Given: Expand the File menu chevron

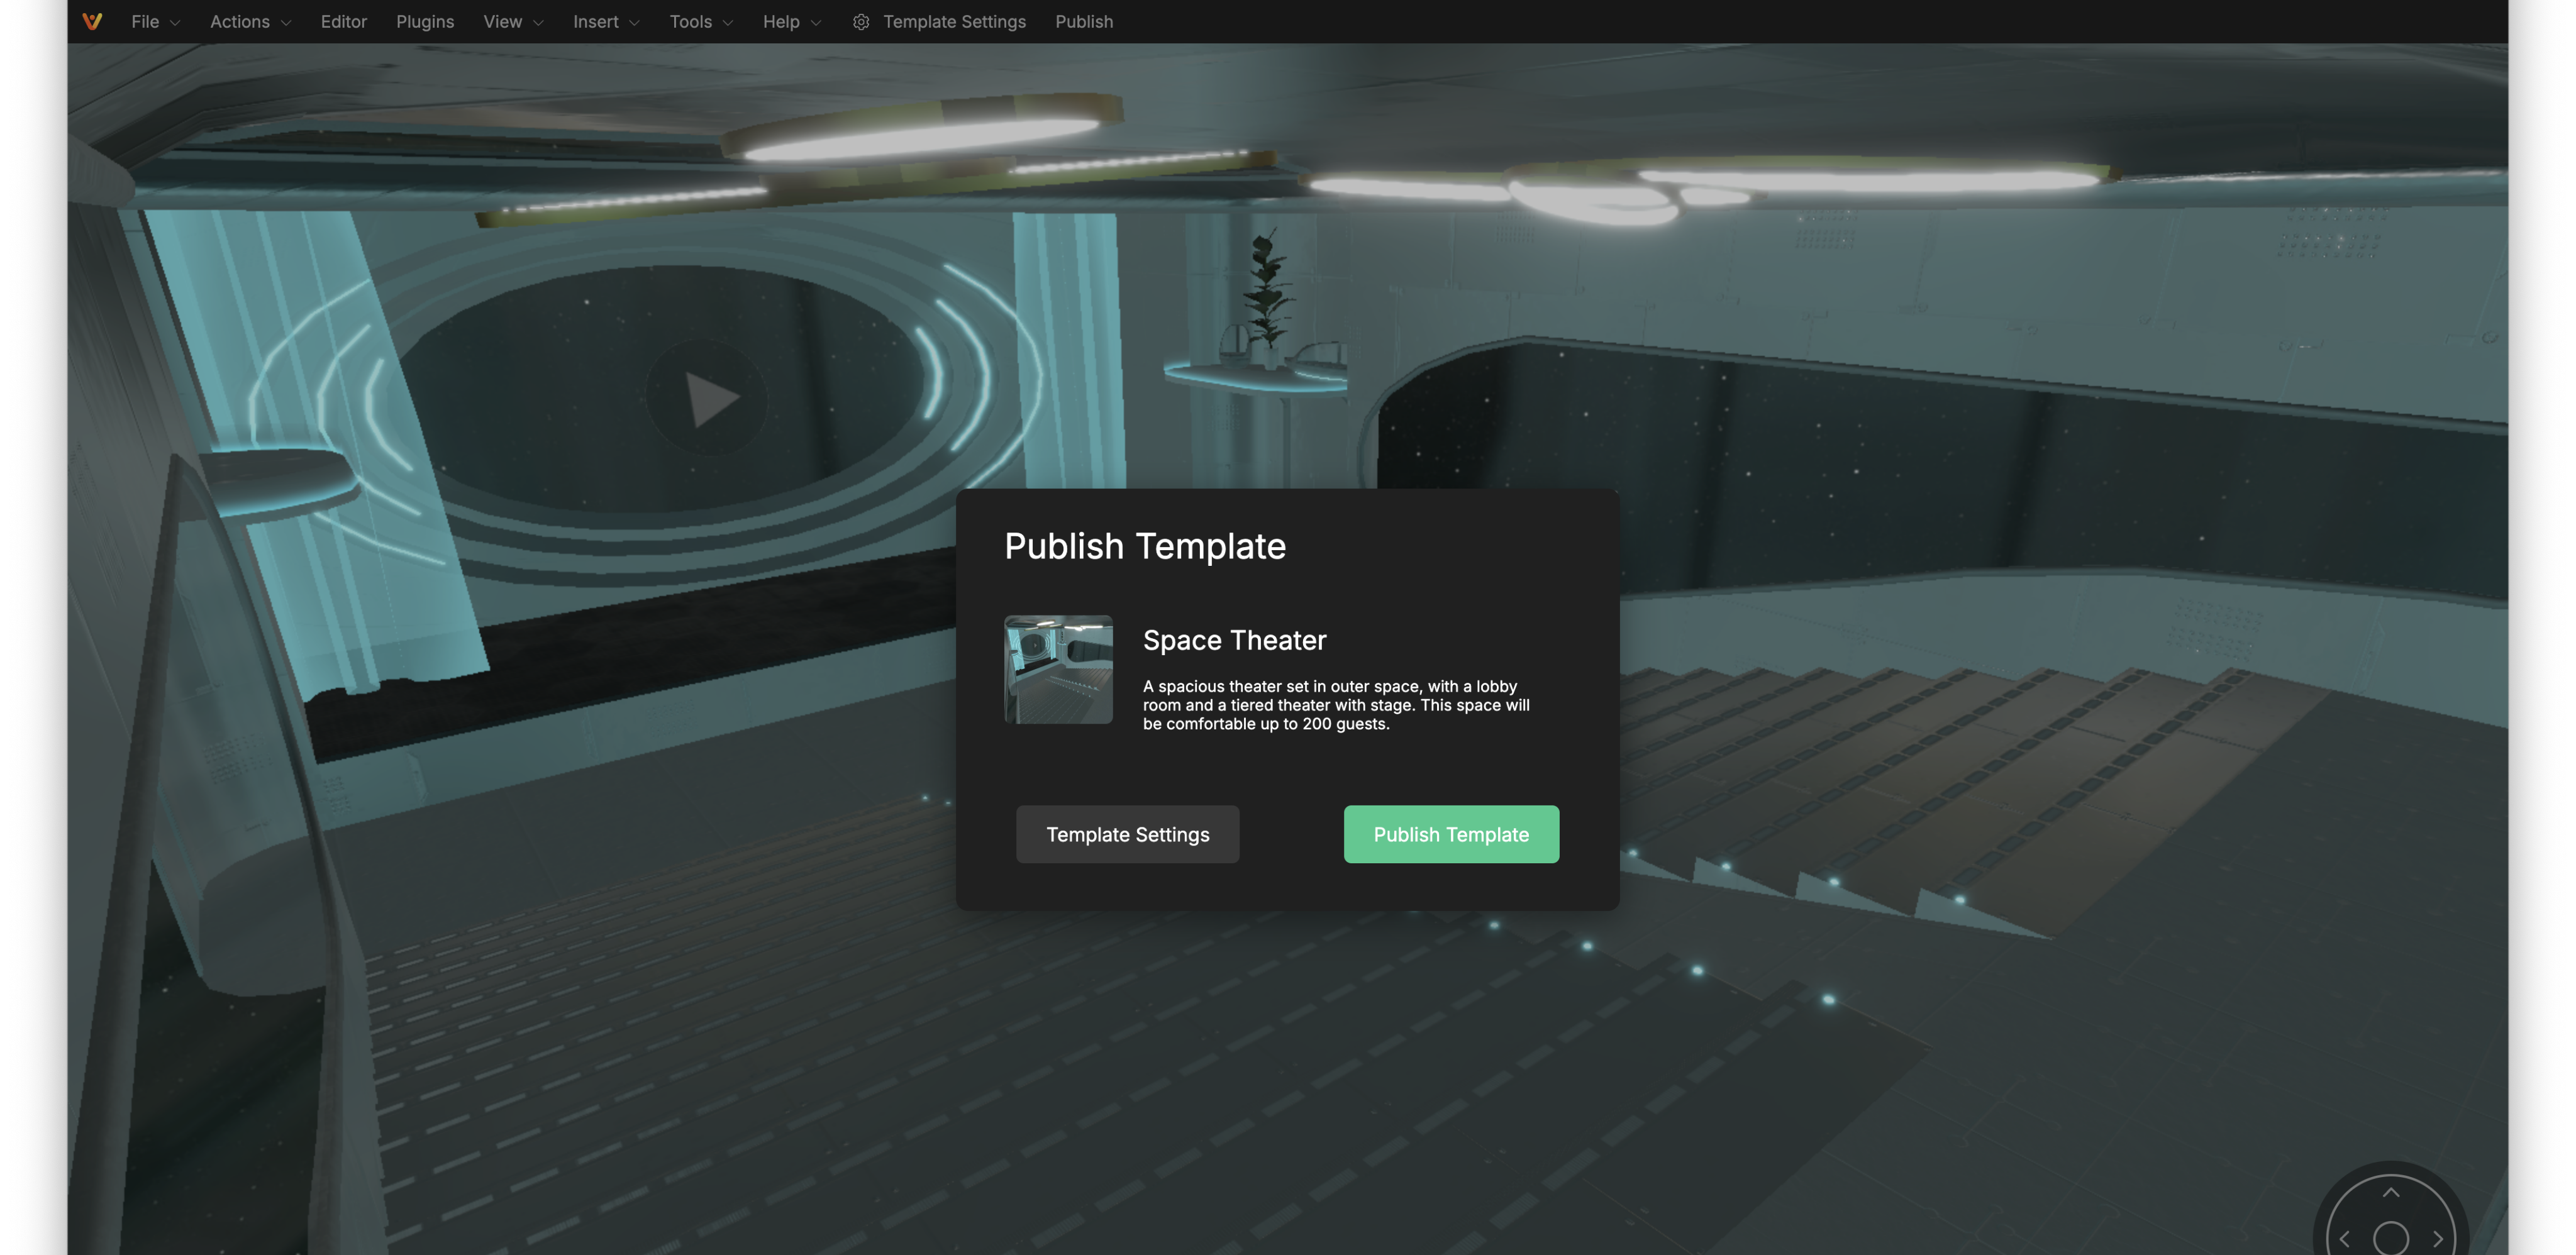Looking at the screenshot, I should [175, 22].
